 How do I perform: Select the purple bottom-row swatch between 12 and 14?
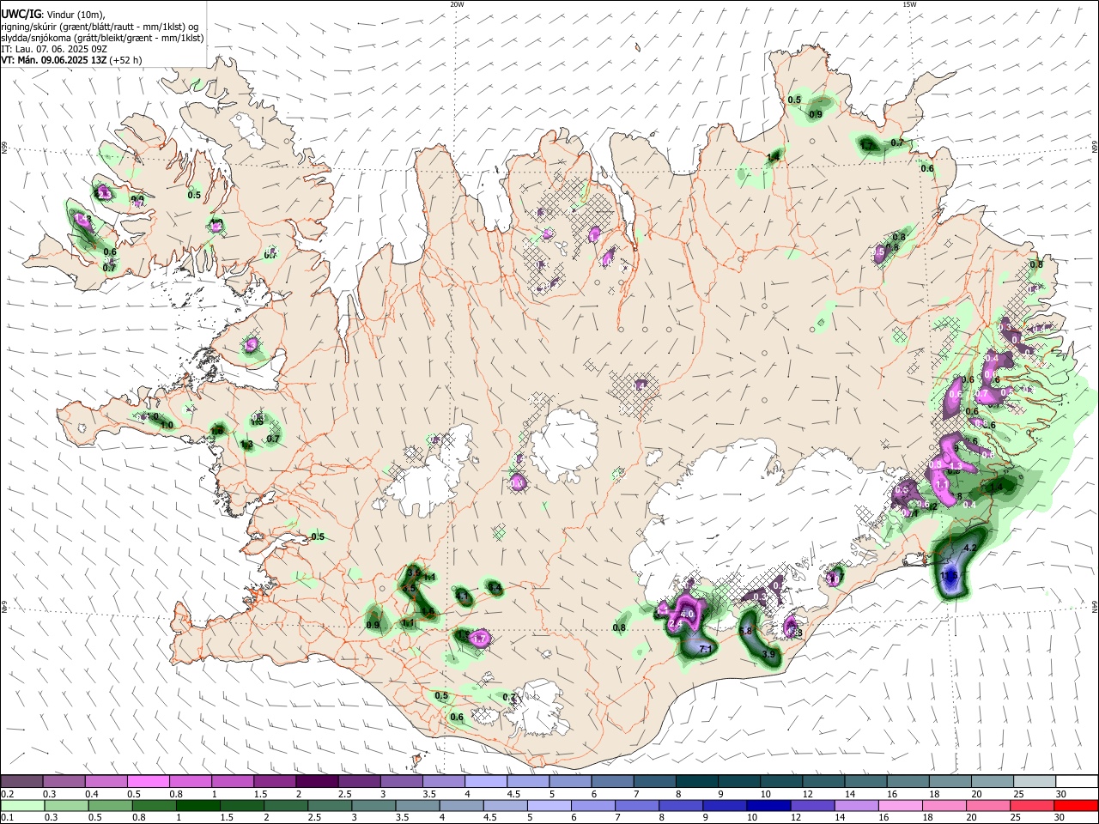coord(811,805)
